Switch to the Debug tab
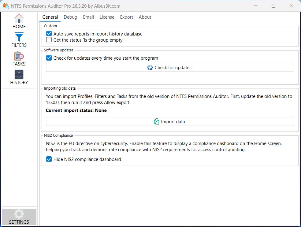The width and height of the screenshot is (301, 227). point(70,17)
